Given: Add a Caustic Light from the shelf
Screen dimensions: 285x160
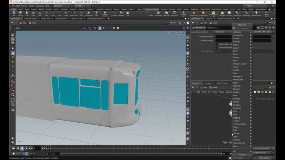Looking at the screenshot, I should (x=237, y=14).
